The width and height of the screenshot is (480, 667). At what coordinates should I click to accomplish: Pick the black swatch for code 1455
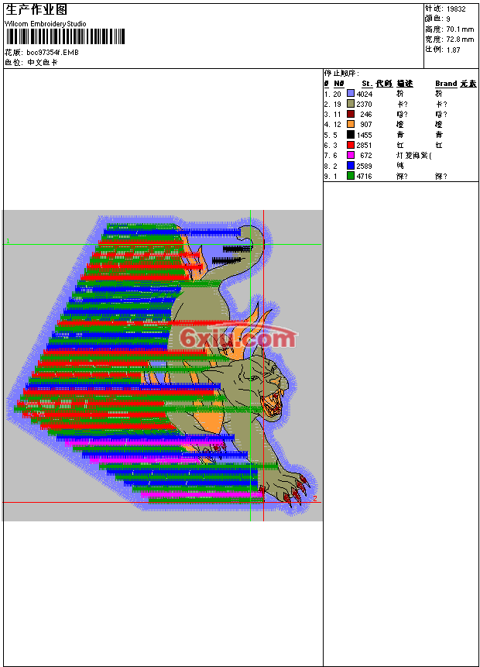[351, 135]
